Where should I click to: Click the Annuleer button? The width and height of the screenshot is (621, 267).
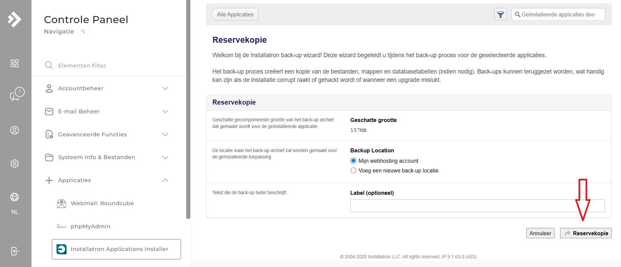pyautogui.click(x=540, y=233)
